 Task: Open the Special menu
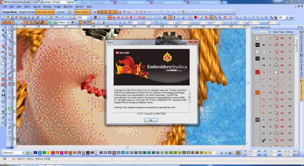[37, 7]
